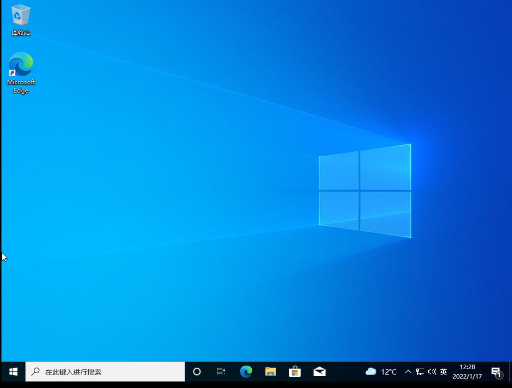Open Cortana from the taskbar
The image size is (512, 388).
tap(196, 372)
